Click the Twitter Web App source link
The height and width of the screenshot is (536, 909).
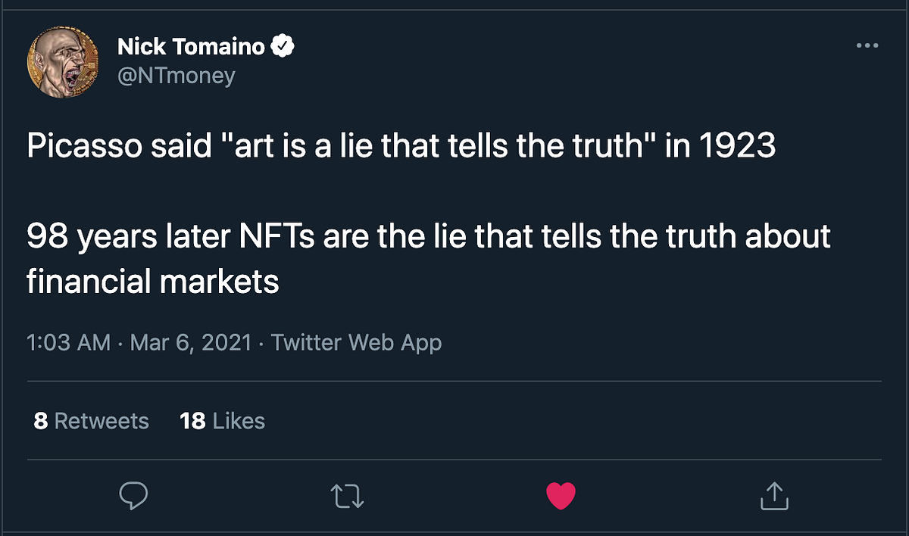coord(356,342)
